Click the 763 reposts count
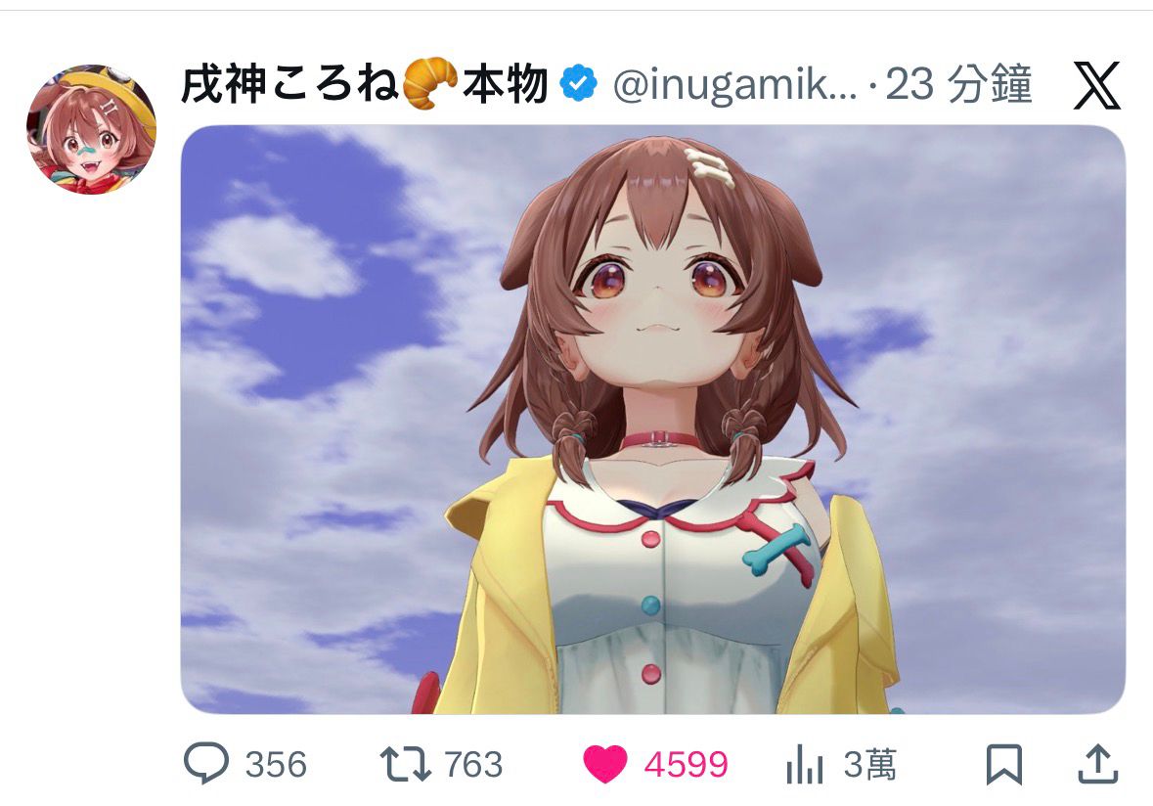The width and height of the screenshot is (1153, 806). pos(473,765)
